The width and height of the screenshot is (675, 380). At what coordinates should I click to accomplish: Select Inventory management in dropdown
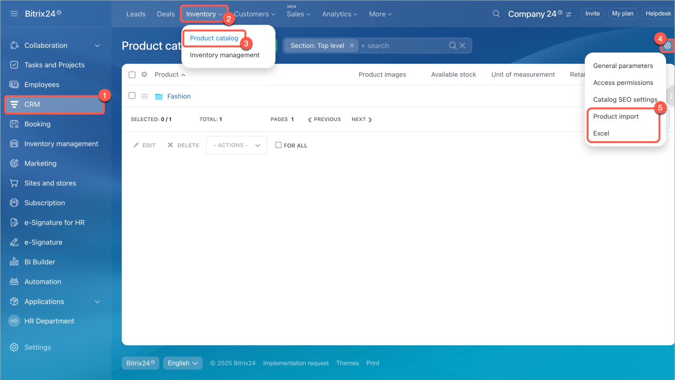tap(225, 55)
